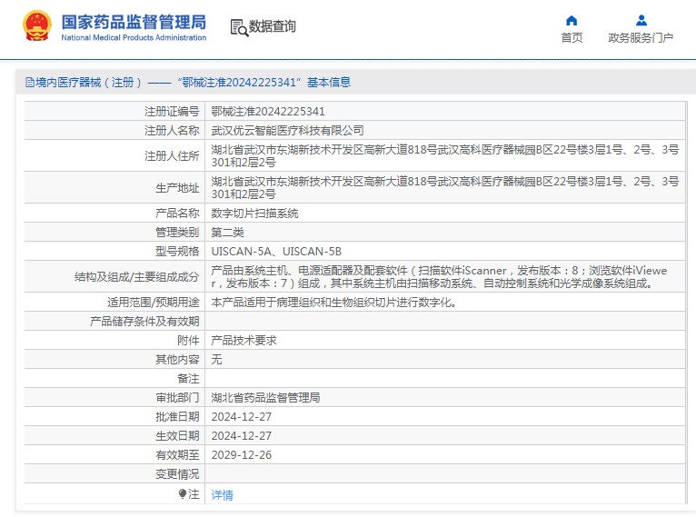Viewport: 696px width, 517px height.
Task: Click the 其他内容 value 无
Action: [216, 360]
